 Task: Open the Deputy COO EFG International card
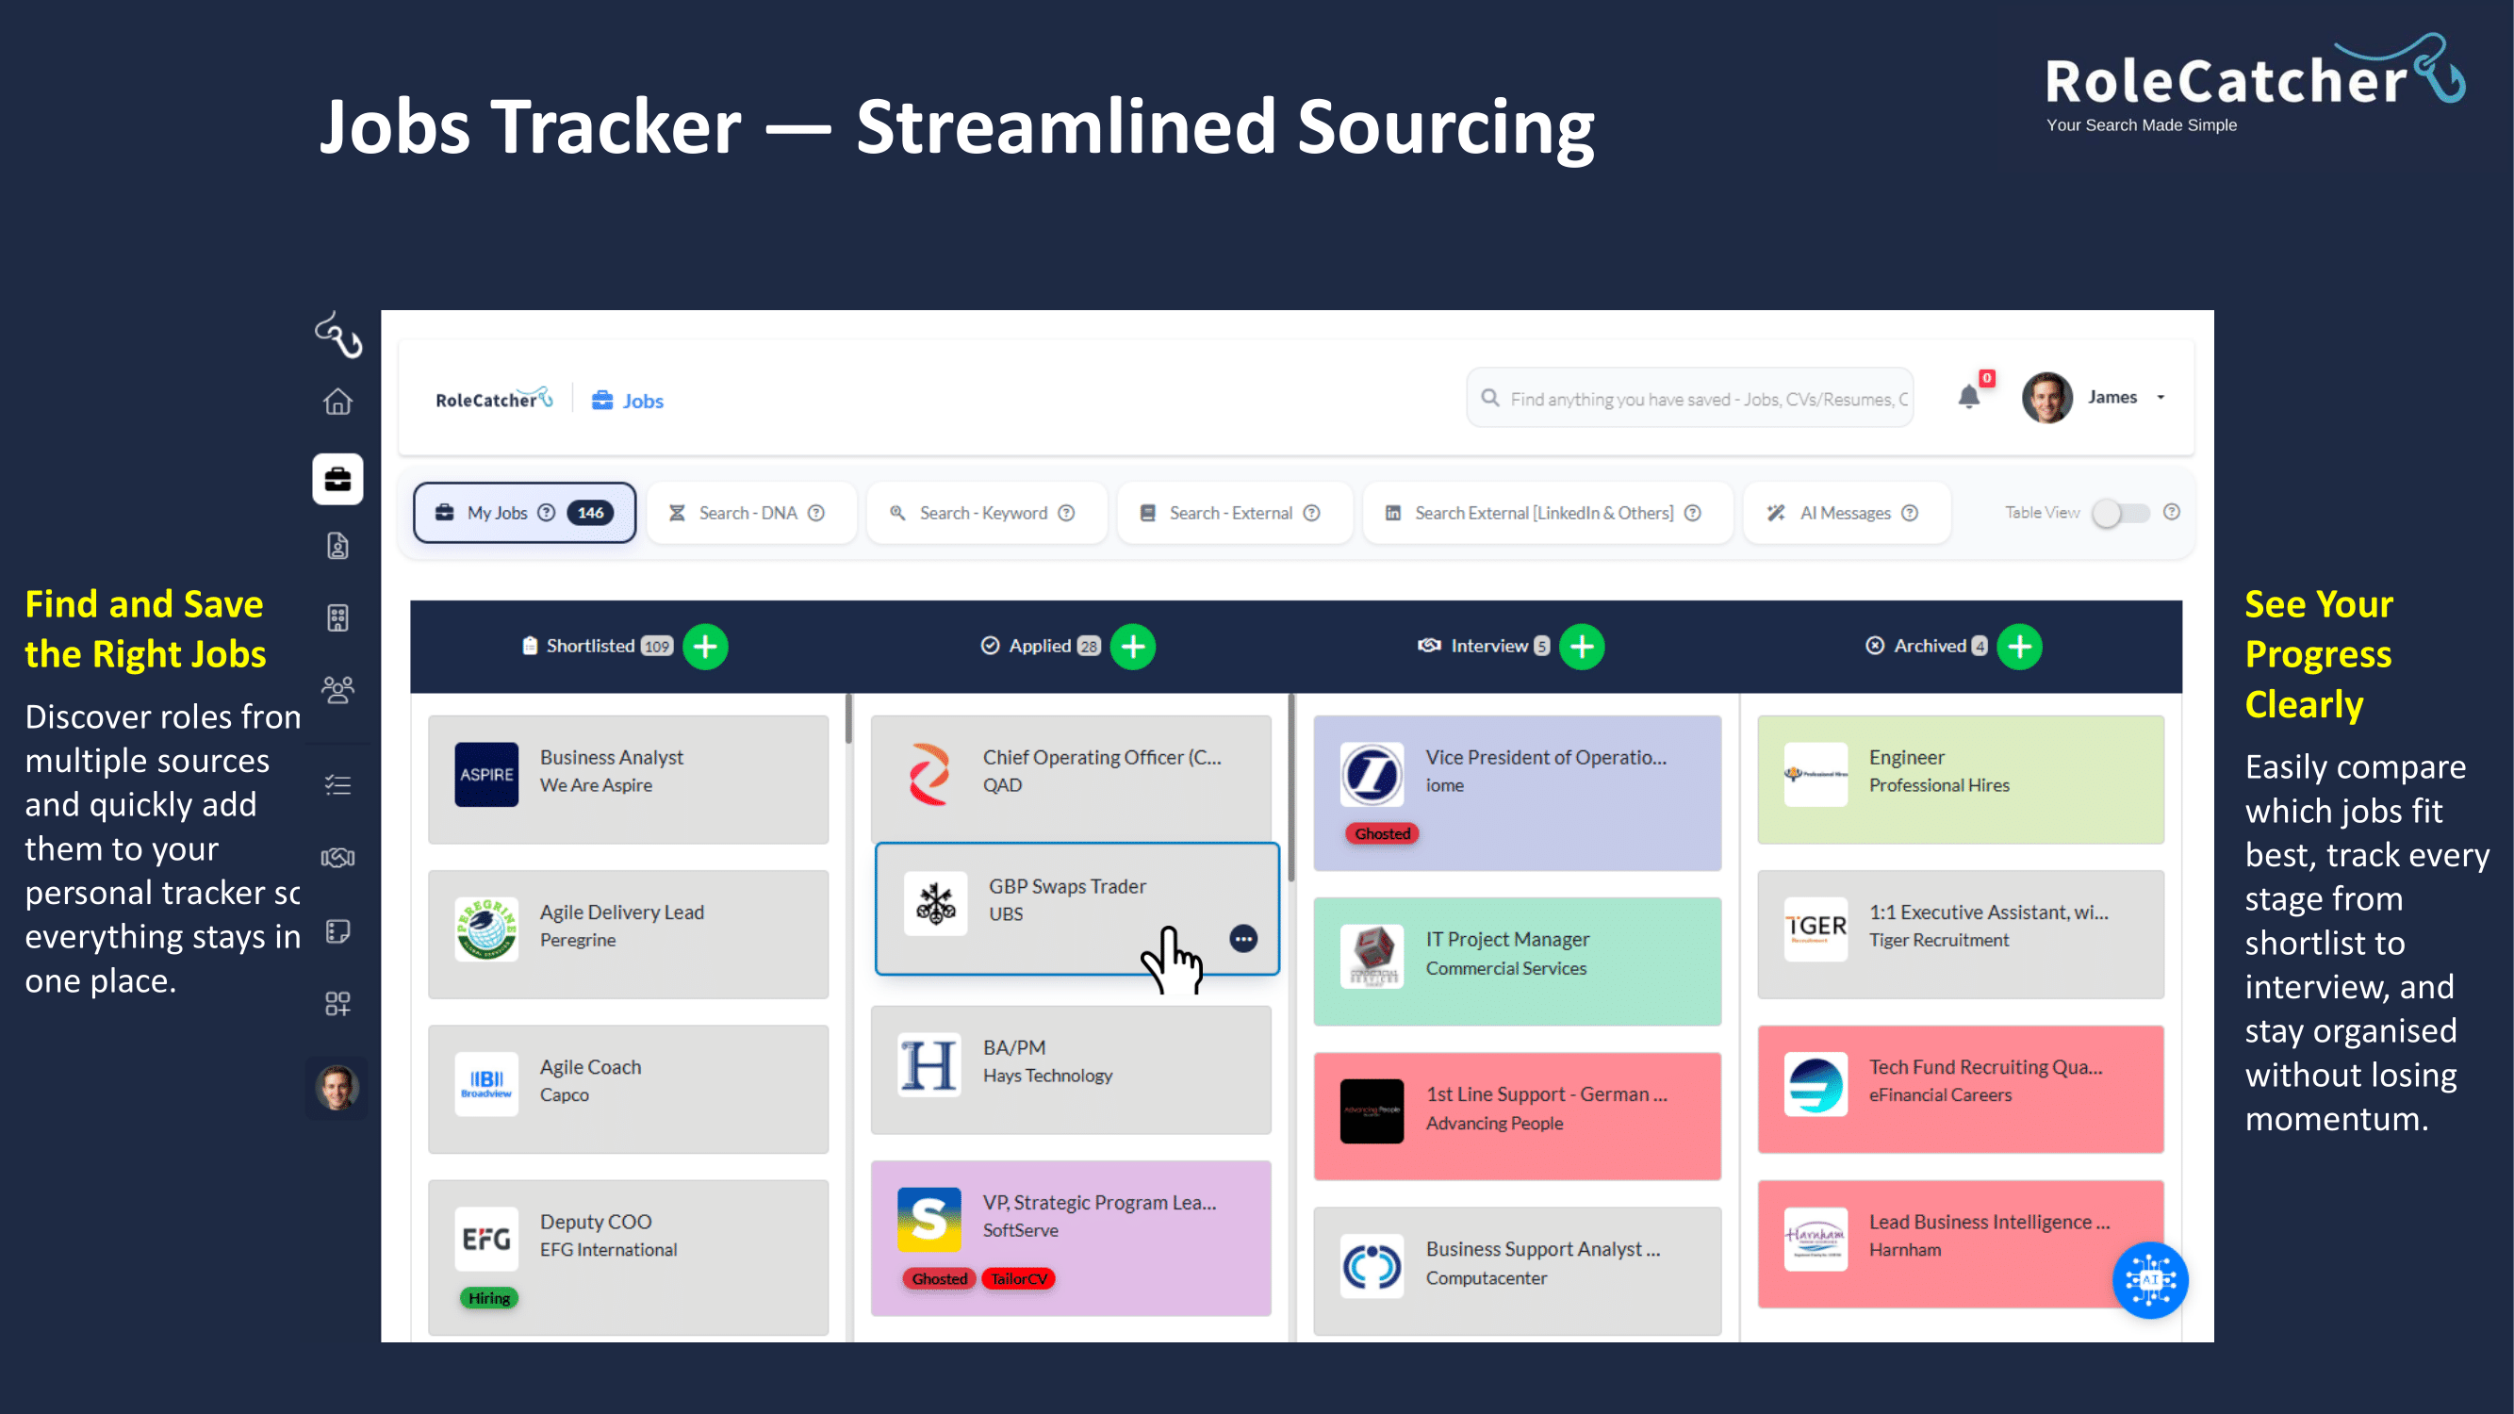click(x=629, y=1257)
